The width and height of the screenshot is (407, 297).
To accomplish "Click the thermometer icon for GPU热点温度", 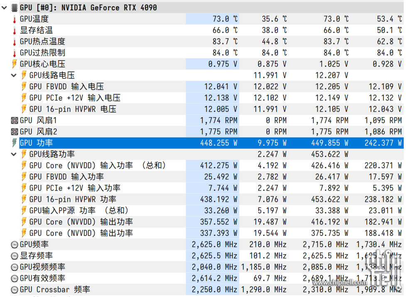I will click(15, 42).
